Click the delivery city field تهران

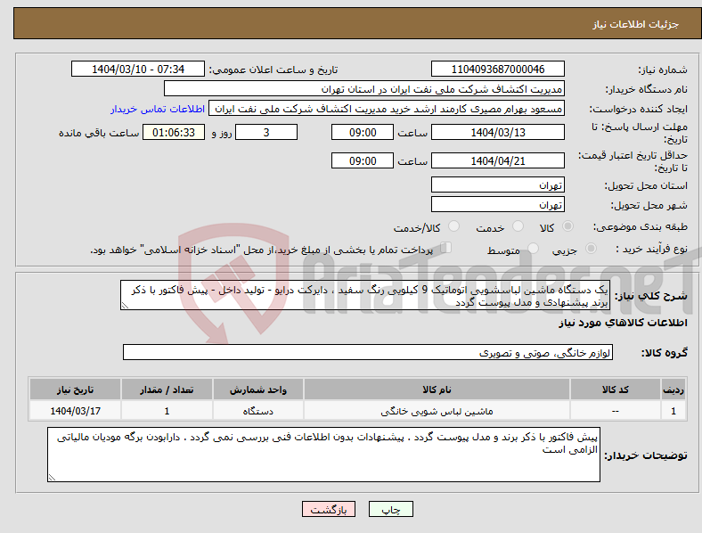click(498, 204)
